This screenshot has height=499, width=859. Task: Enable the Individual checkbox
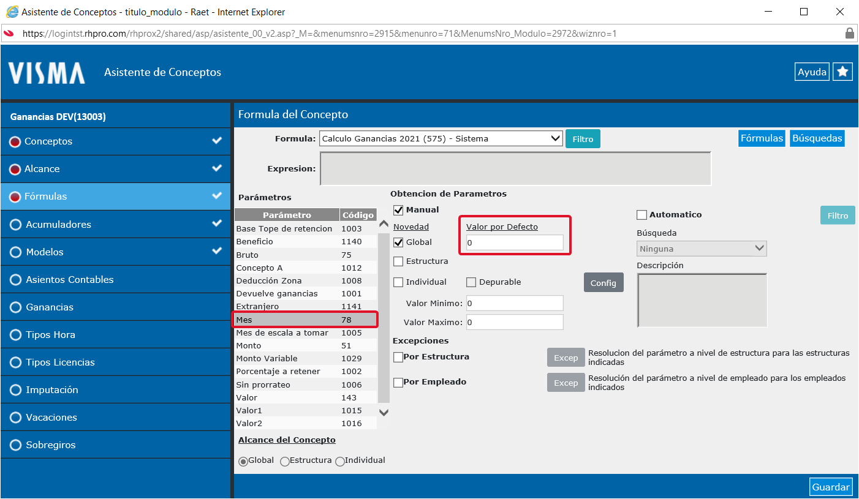398,282
